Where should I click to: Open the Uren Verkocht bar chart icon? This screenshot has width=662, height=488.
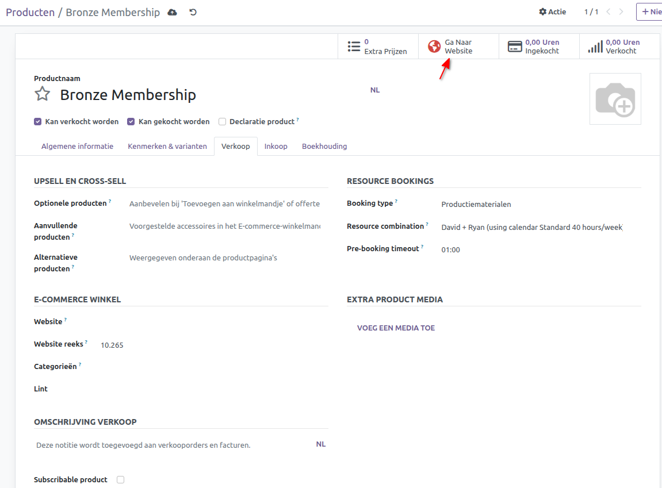[595, 47]
